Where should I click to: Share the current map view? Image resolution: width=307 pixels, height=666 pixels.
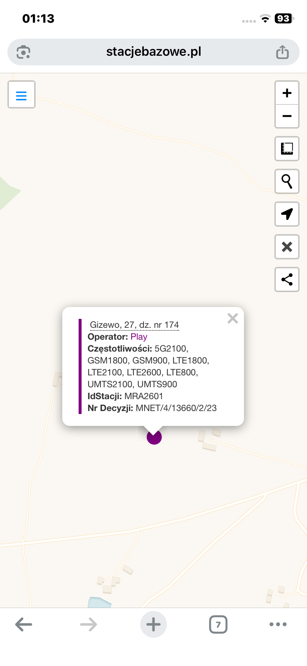pyautogui.click(x=287, y=279)
